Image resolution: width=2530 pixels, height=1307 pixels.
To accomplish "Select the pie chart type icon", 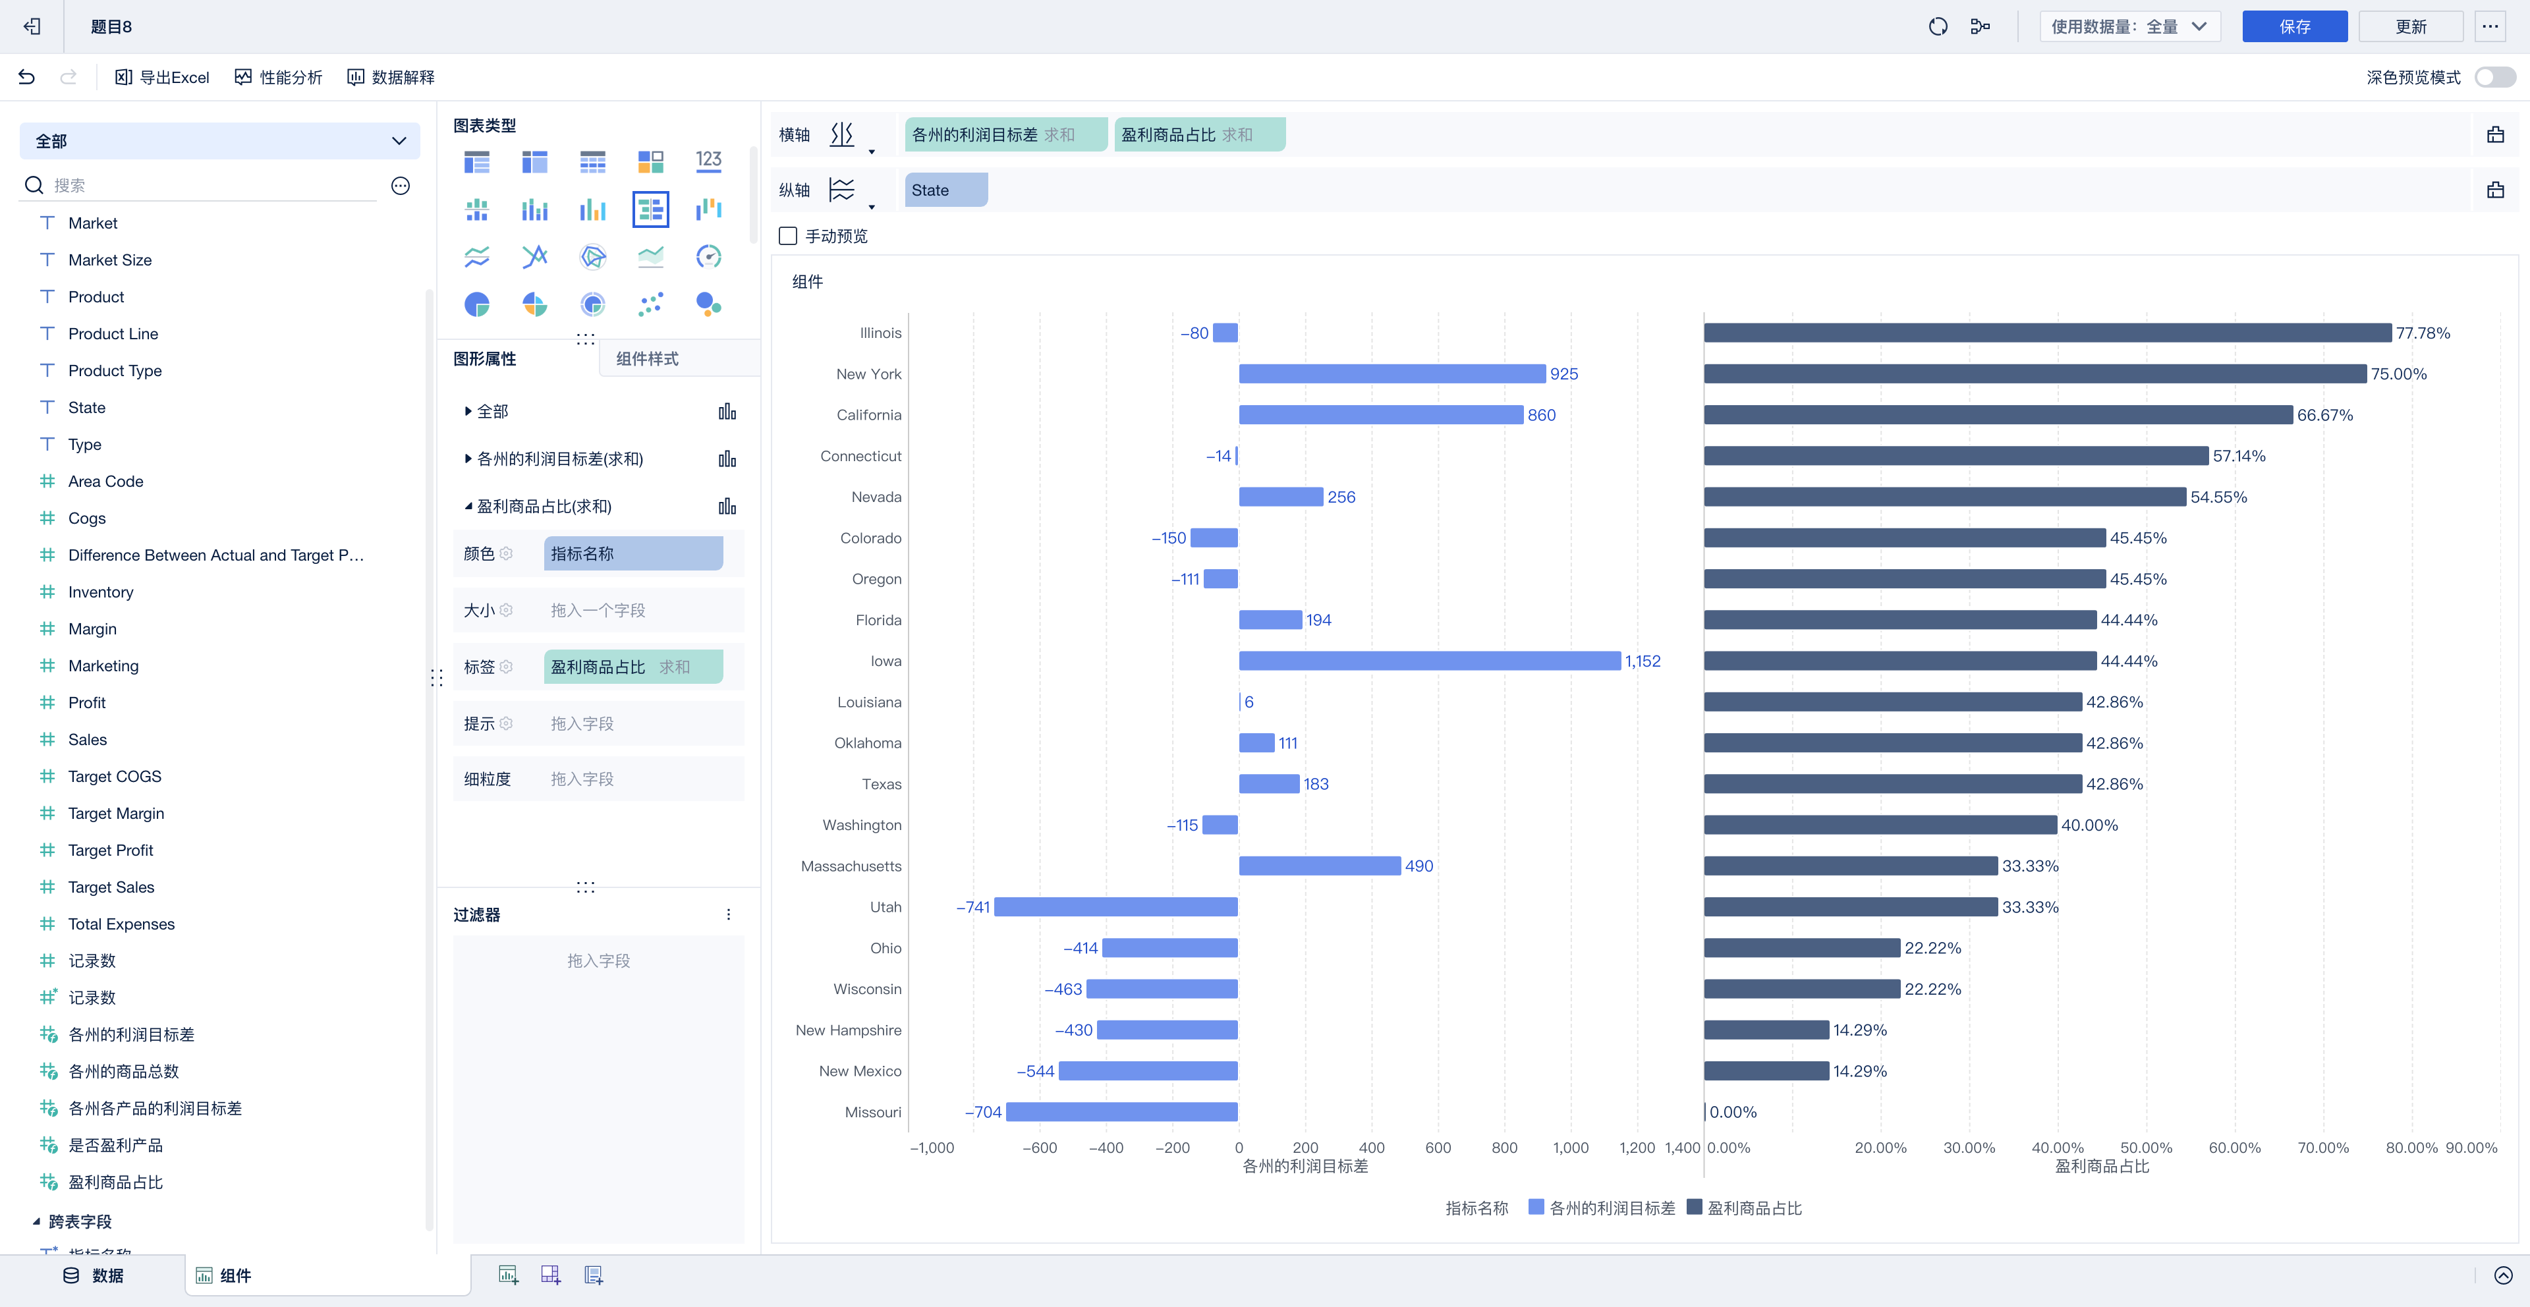I will click(x=476, y=304).
